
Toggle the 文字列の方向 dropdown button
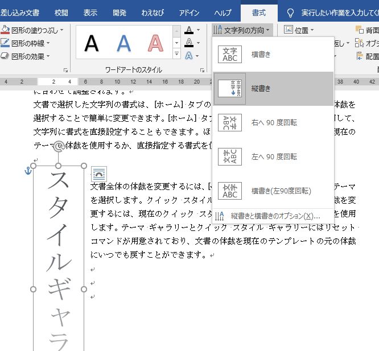pyautogui.click(x=242, y=30)
